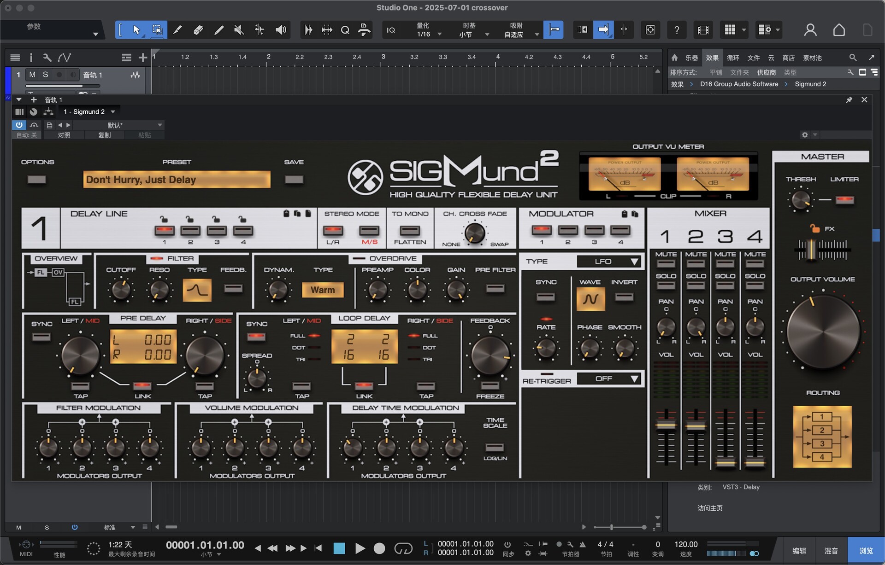Click the 复制 copy button
Viewport: 885px width, 565px height.
(x=105, y=135)
